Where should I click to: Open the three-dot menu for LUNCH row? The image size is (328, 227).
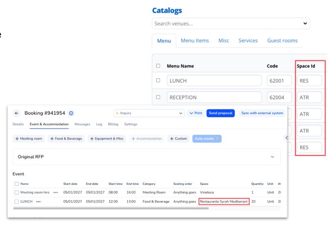tap(38, 202)
